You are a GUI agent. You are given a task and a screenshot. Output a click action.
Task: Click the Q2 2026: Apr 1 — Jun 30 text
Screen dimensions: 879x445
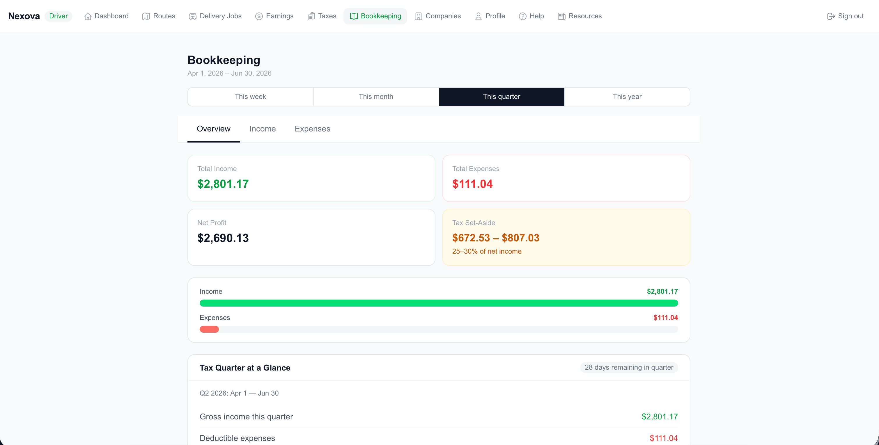click(x=239, y=393)
